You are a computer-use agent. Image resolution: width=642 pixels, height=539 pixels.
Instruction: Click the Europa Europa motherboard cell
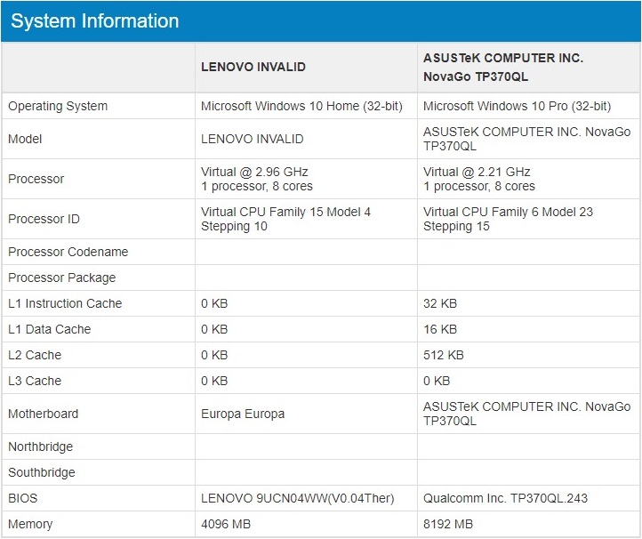[x=243, y=414]
